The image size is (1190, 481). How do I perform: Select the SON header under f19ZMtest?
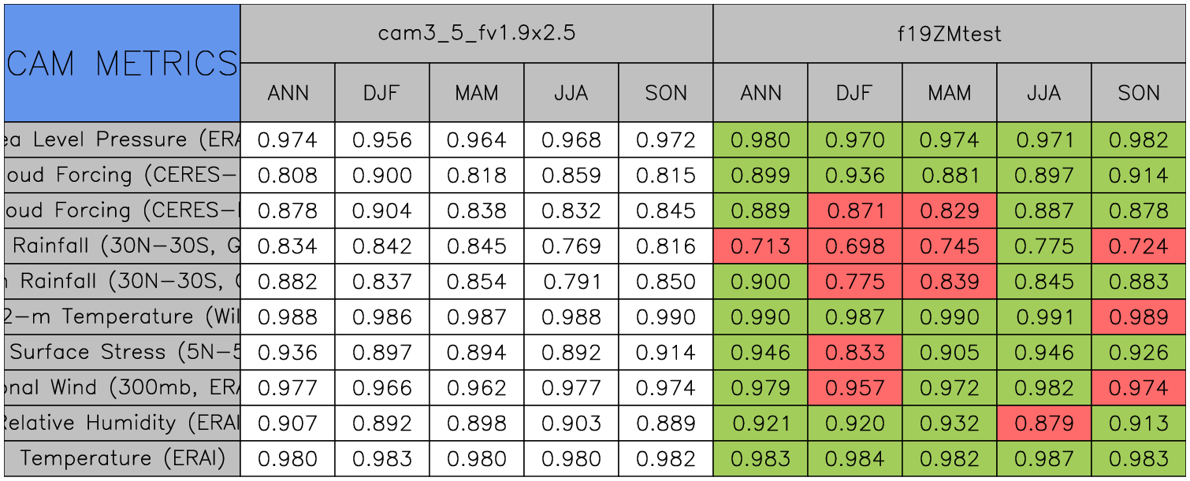(1139, 93)
